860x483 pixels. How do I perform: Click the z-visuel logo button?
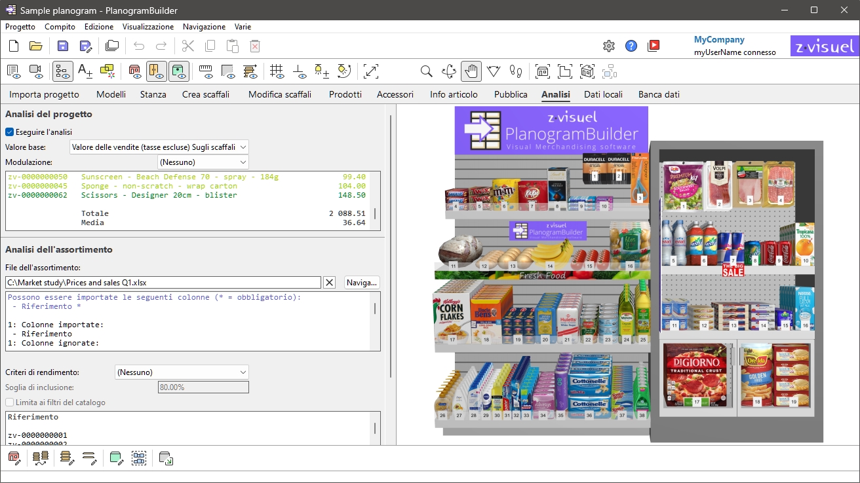click(x=825, y=46)
